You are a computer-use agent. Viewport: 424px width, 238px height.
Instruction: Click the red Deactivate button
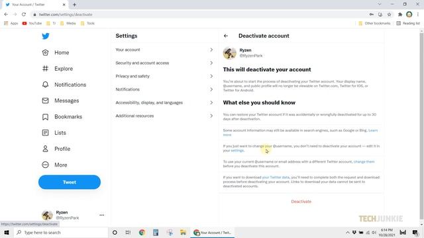click(301, 202)
